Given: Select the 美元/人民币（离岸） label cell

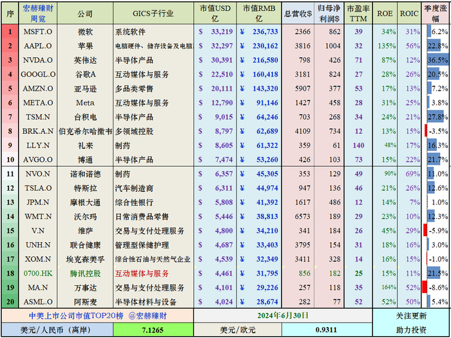Looking at the screenshot, I should click(57, 330).
